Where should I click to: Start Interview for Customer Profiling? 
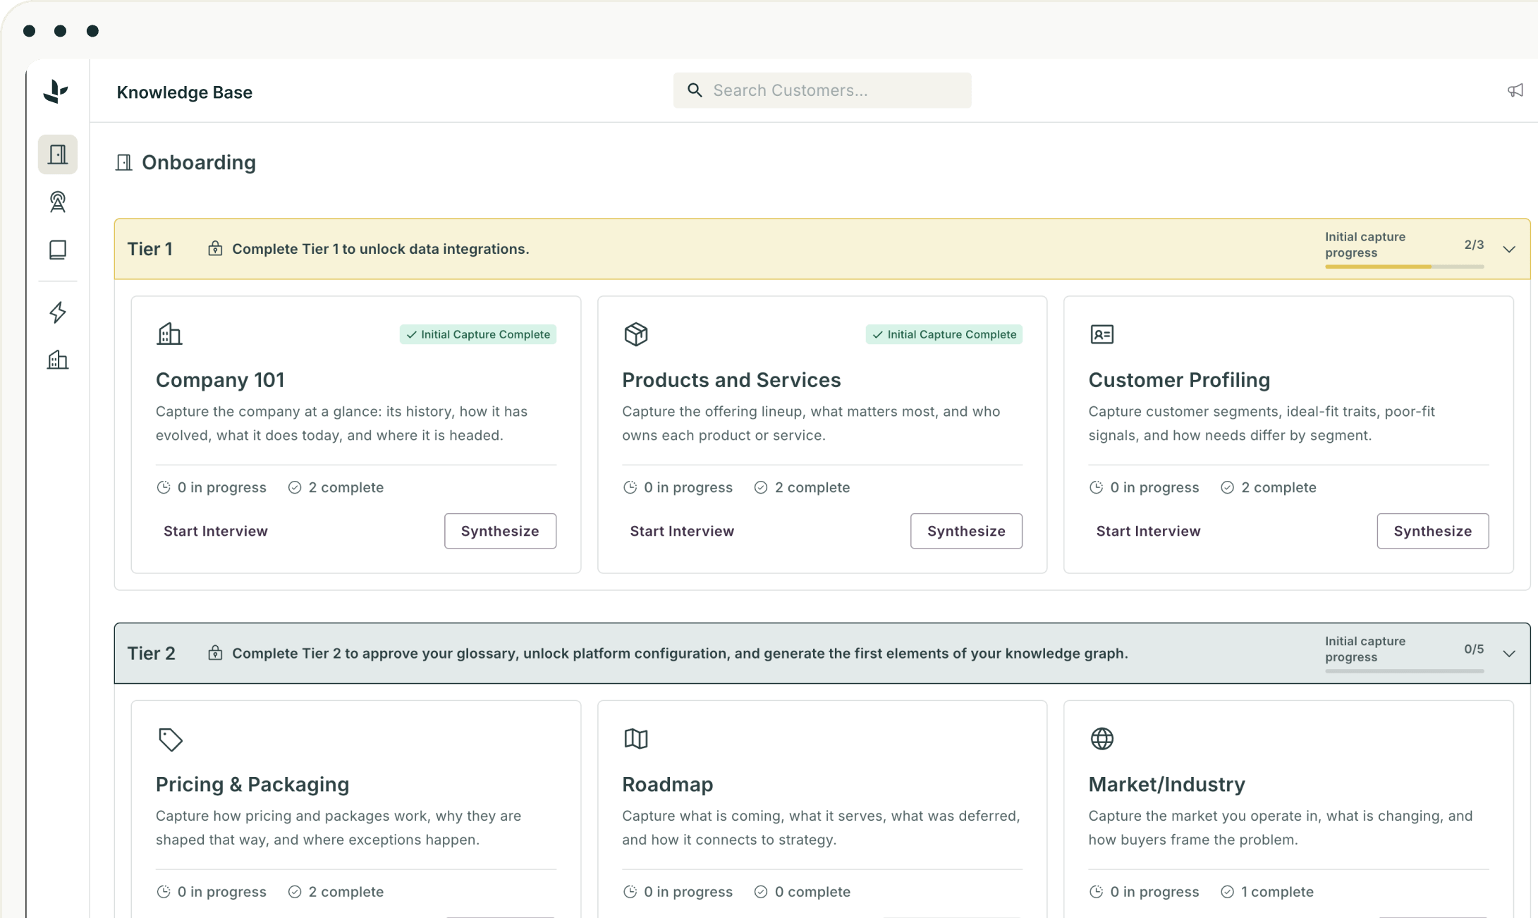click(x=1148, y=531)
